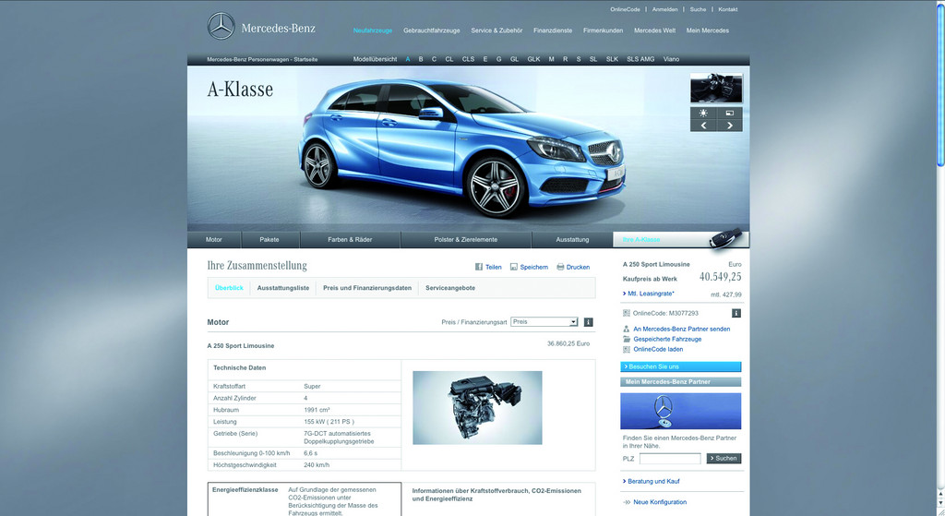
Task: Choose model class E
Action: (x=485, y=59)
